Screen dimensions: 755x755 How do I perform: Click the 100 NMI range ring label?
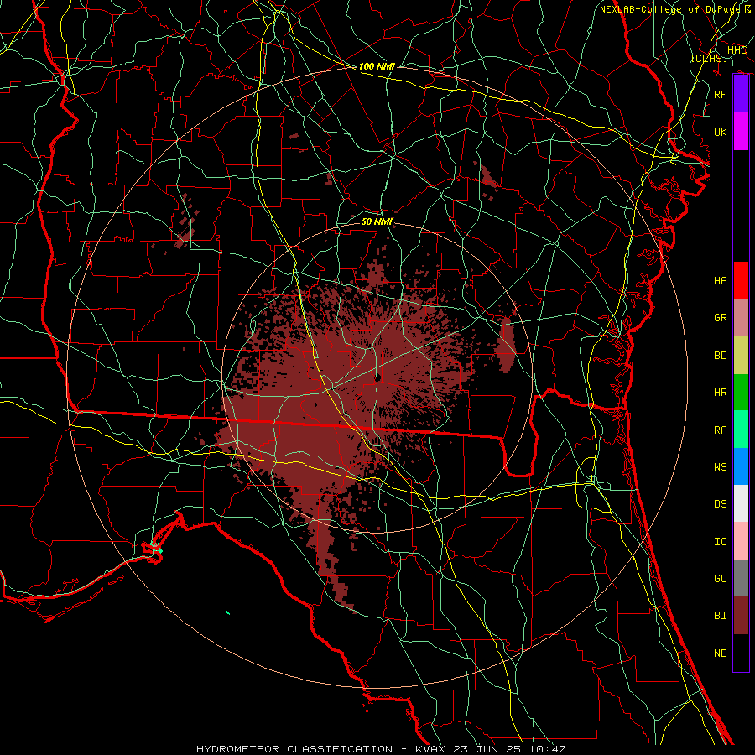click(x=377, y=66)
